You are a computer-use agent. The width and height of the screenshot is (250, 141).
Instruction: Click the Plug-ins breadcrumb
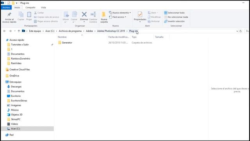(133, 31)
